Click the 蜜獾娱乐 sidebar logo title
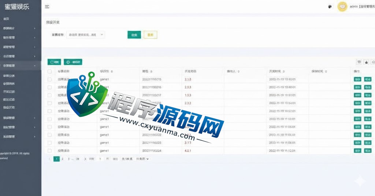The height and width of the screenshot is (196, 375). 17,7
